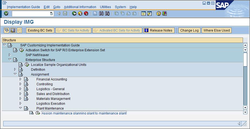Screen dimensions: 250x129
Task: Click the Structure column header
Action: [122, 40]
